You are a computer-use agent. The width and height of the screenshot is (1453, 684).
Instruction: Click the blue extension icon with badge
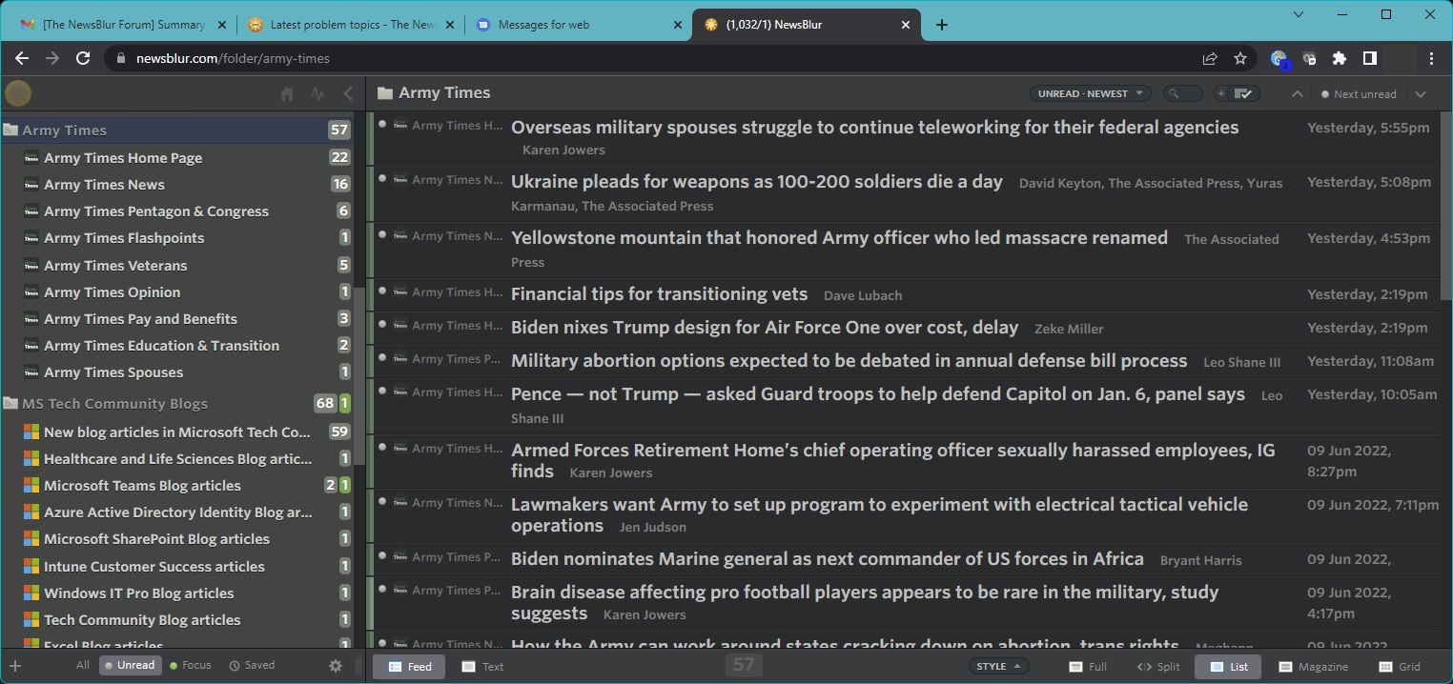click(x=1280, y=59)
